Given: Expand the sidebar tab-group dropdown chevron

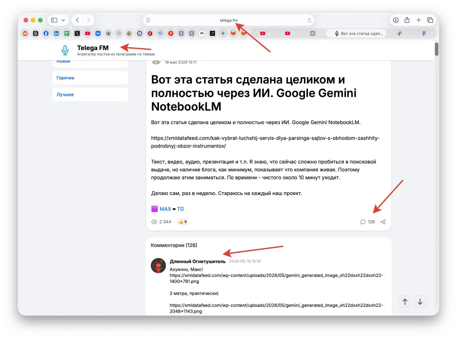Looking at the screenshot, I should point(63,20).
